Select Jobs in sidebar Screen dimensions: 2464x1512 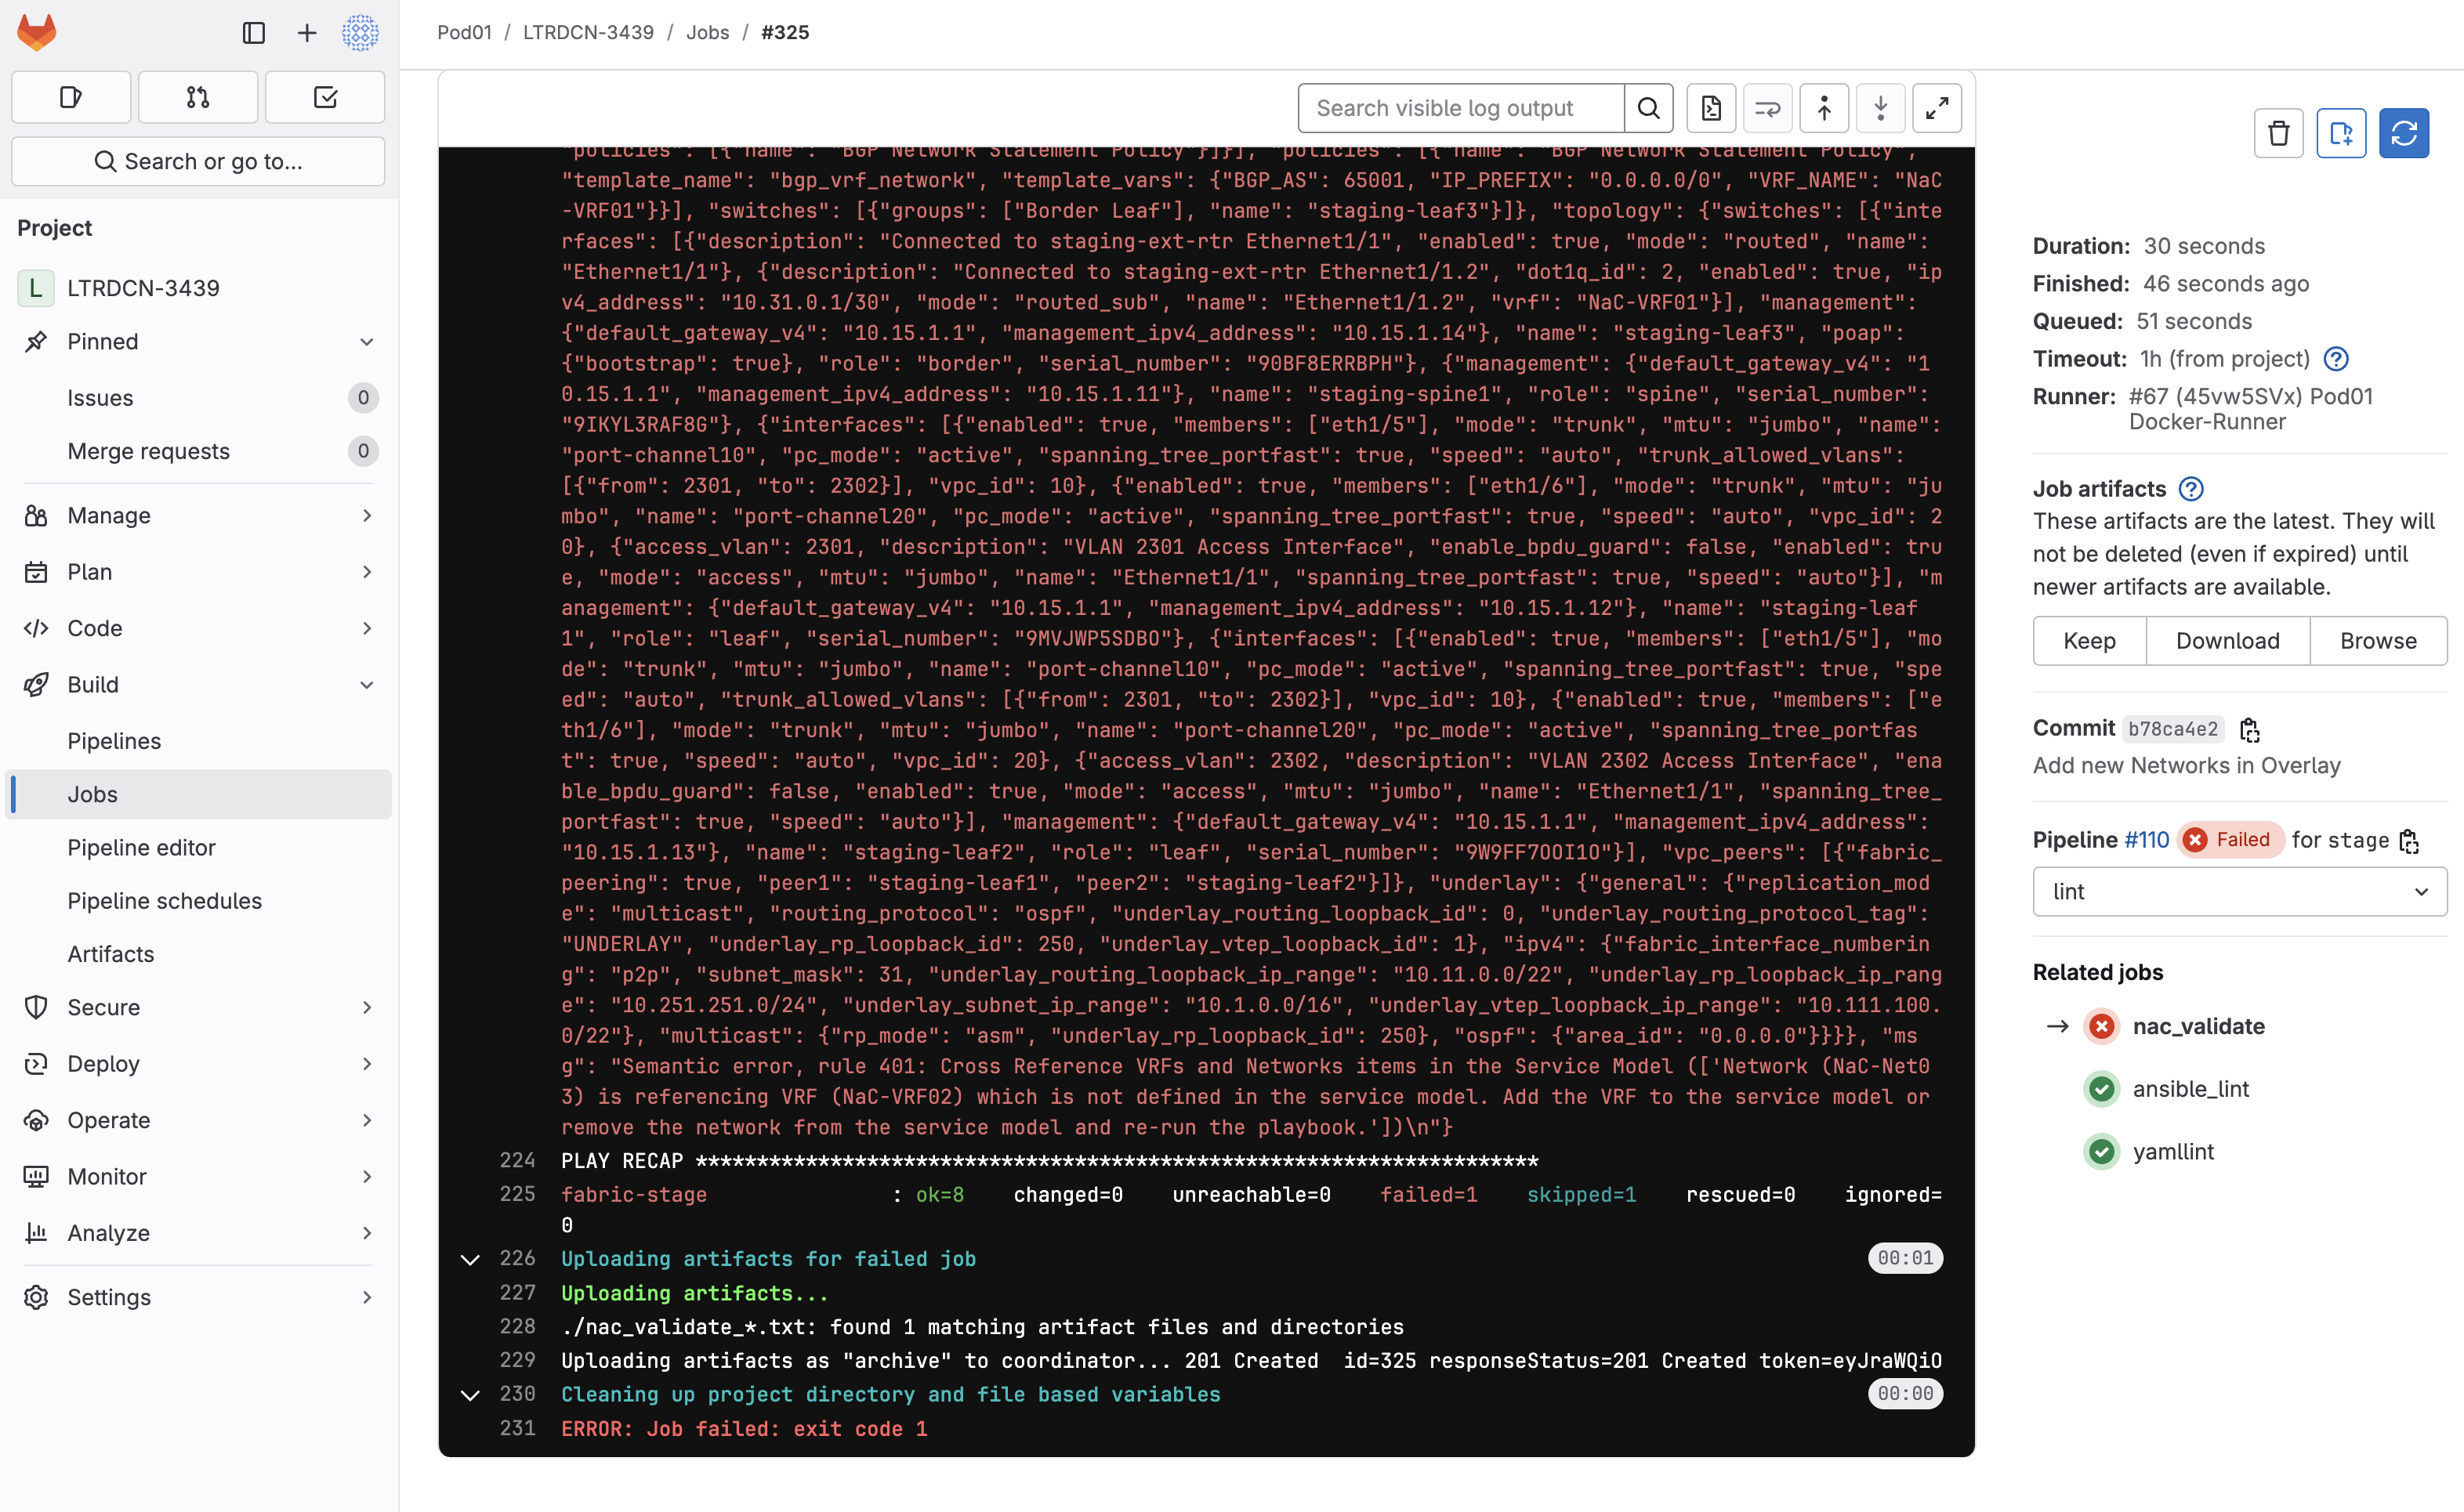(x=198, y=795)
